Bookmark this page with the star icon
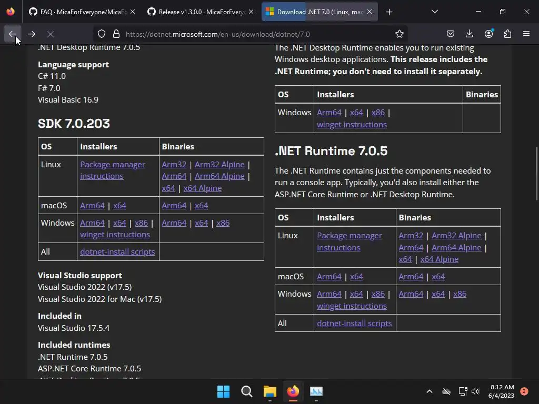Viewport: 539px width, 404px height. [399, 34]
